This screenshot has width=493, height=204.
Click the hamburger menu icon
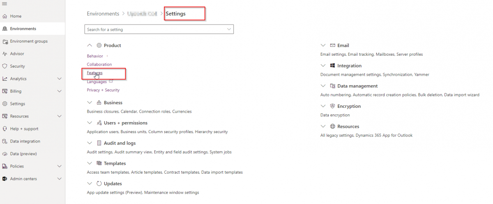5,4
